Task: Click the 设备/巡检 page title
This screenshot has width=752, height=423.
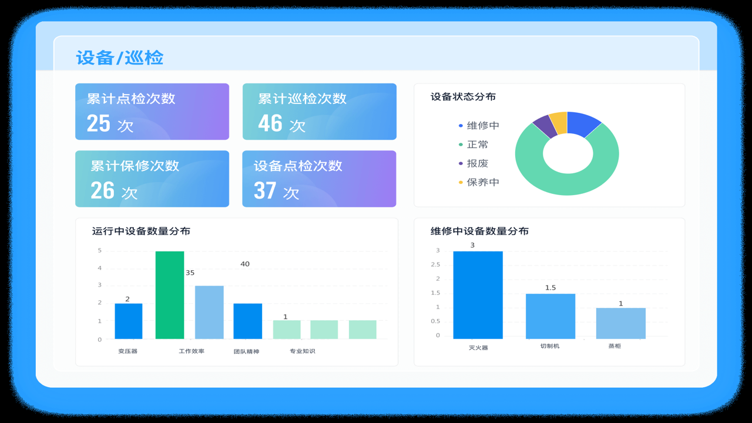Action: click(120, 58)
